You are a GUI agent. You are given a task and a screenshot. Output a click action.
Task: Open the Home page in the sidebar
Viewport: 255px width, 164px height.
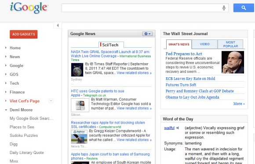pyautogui.click(x=15, y=48)
